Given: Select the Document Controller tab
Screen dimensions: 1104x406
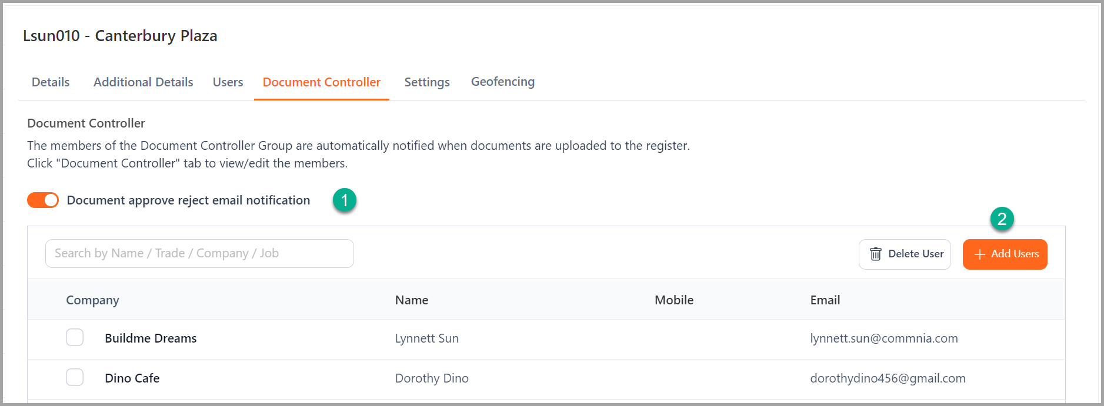Looking at the screenshot, I should (322, 82).
